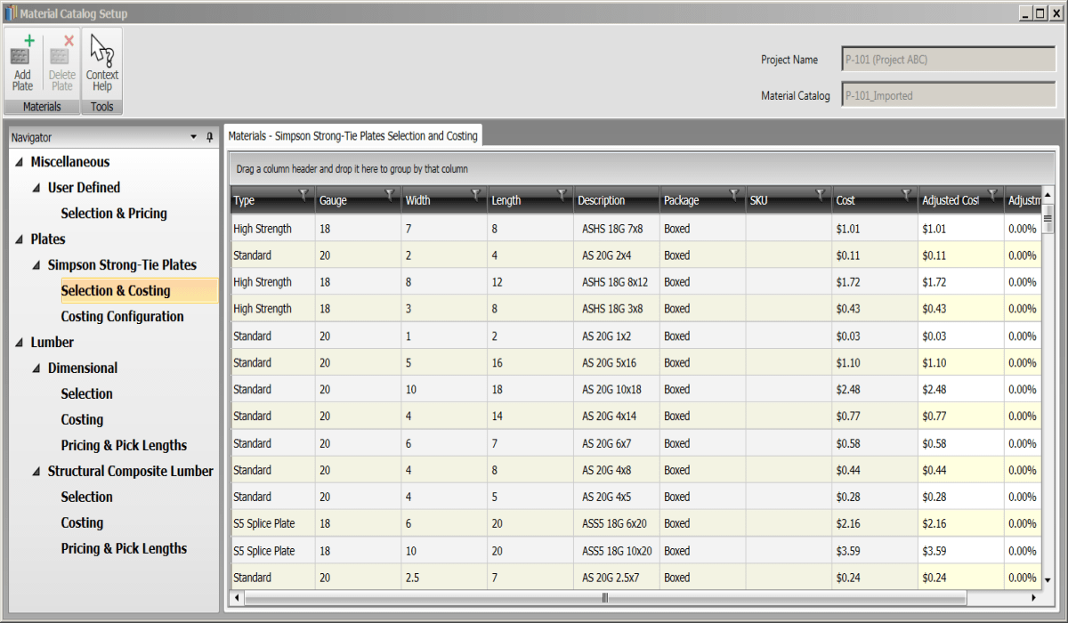The width and height of the screenshot is (1068, 623).
Task: Open filter on Length column header
Action: pos(562,194)
